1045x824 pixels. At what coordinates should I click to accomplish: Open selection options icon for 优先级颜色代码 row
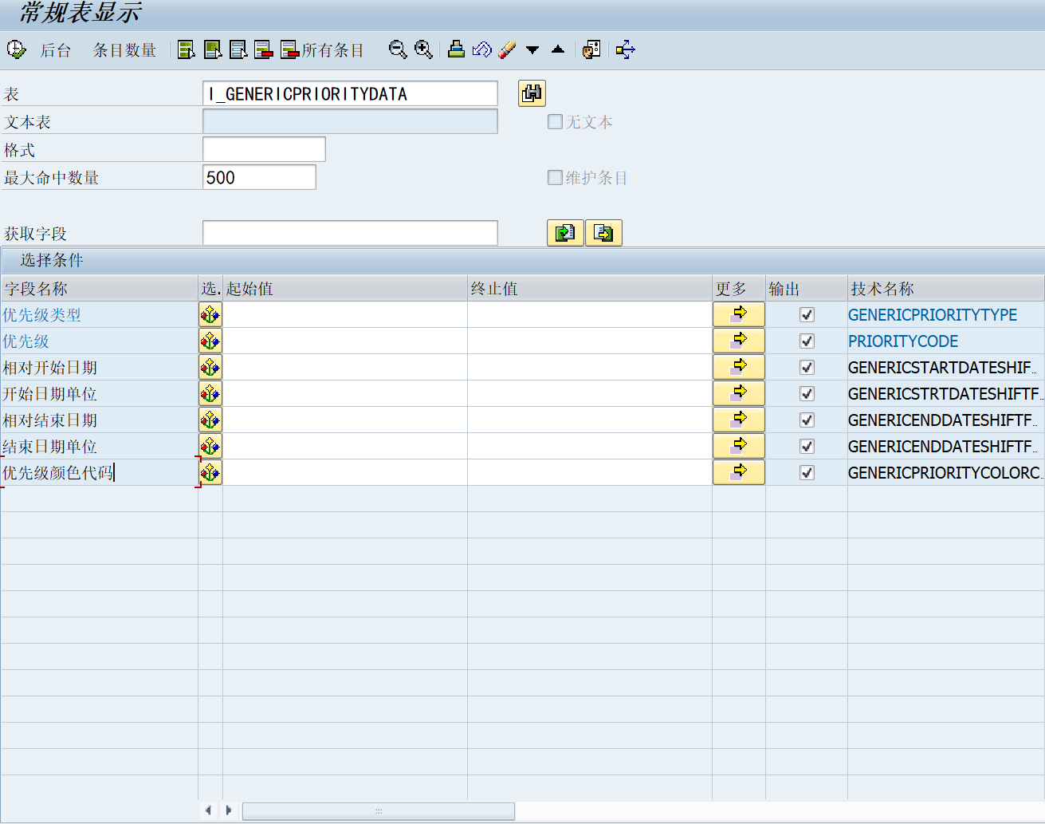[x=210, y=472]
